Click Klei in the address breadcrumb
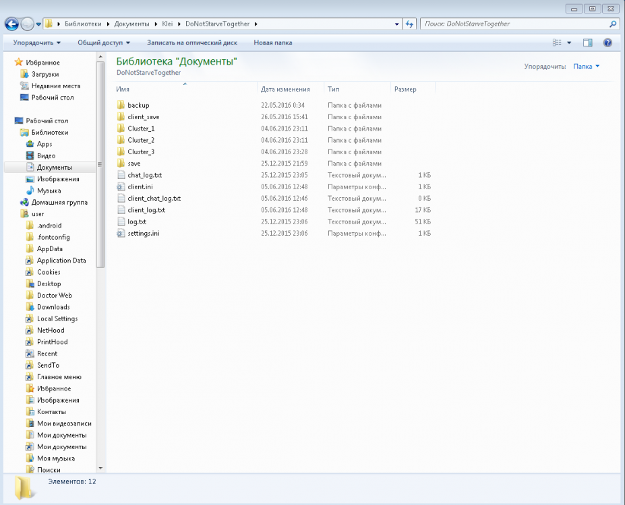Screen dimensions: 625x505 pyautogui.click(x=167, y=24)
